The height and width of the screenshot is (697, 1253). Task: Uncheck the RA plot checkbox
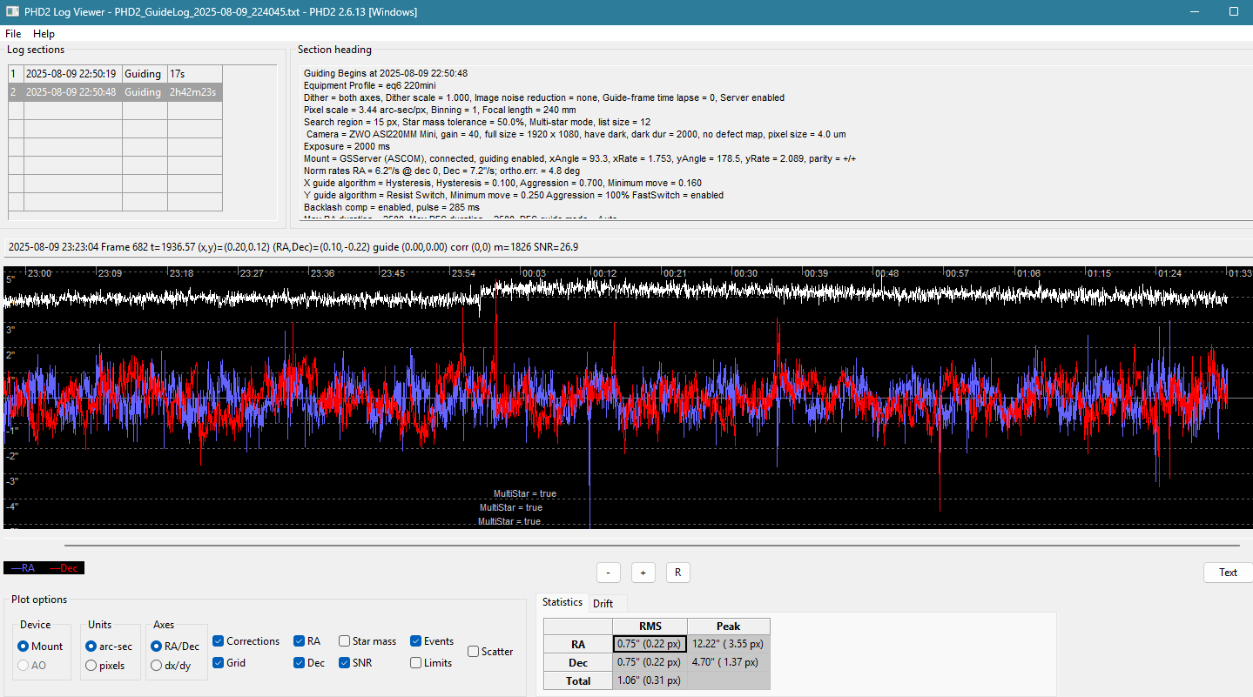[307, 641]
